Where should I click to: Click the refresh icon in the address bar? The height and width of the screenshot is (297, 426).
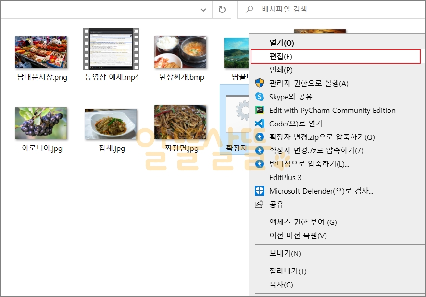pos(222,10)
